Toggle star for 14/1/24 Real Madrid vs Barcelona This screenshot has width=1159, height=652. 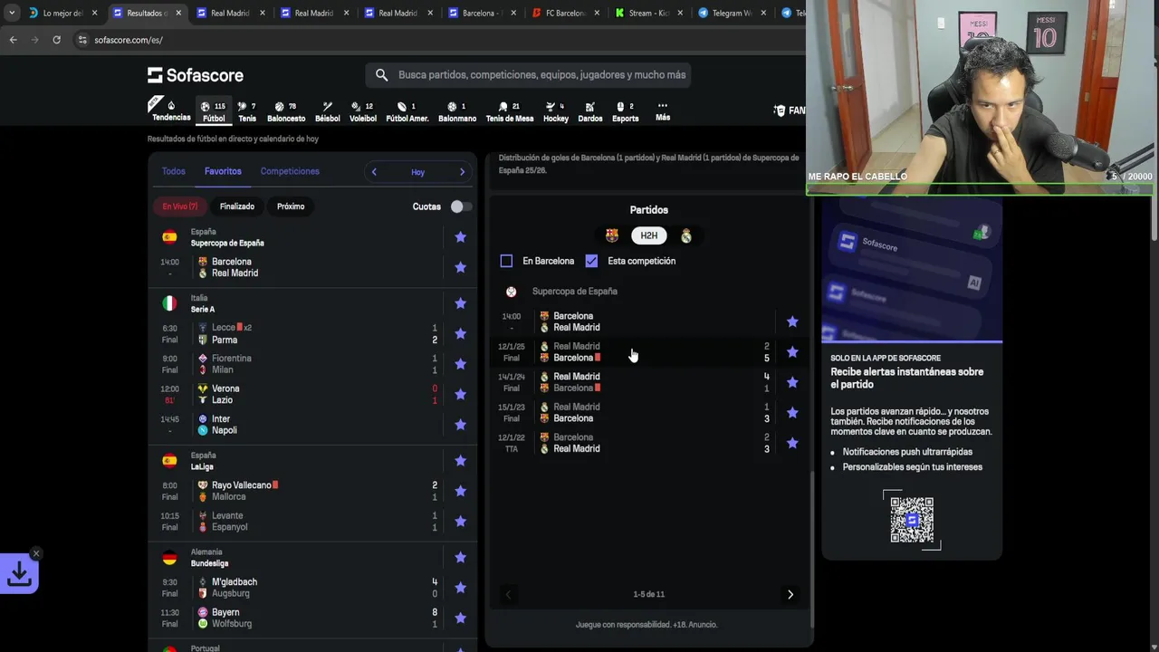(792, 382)
